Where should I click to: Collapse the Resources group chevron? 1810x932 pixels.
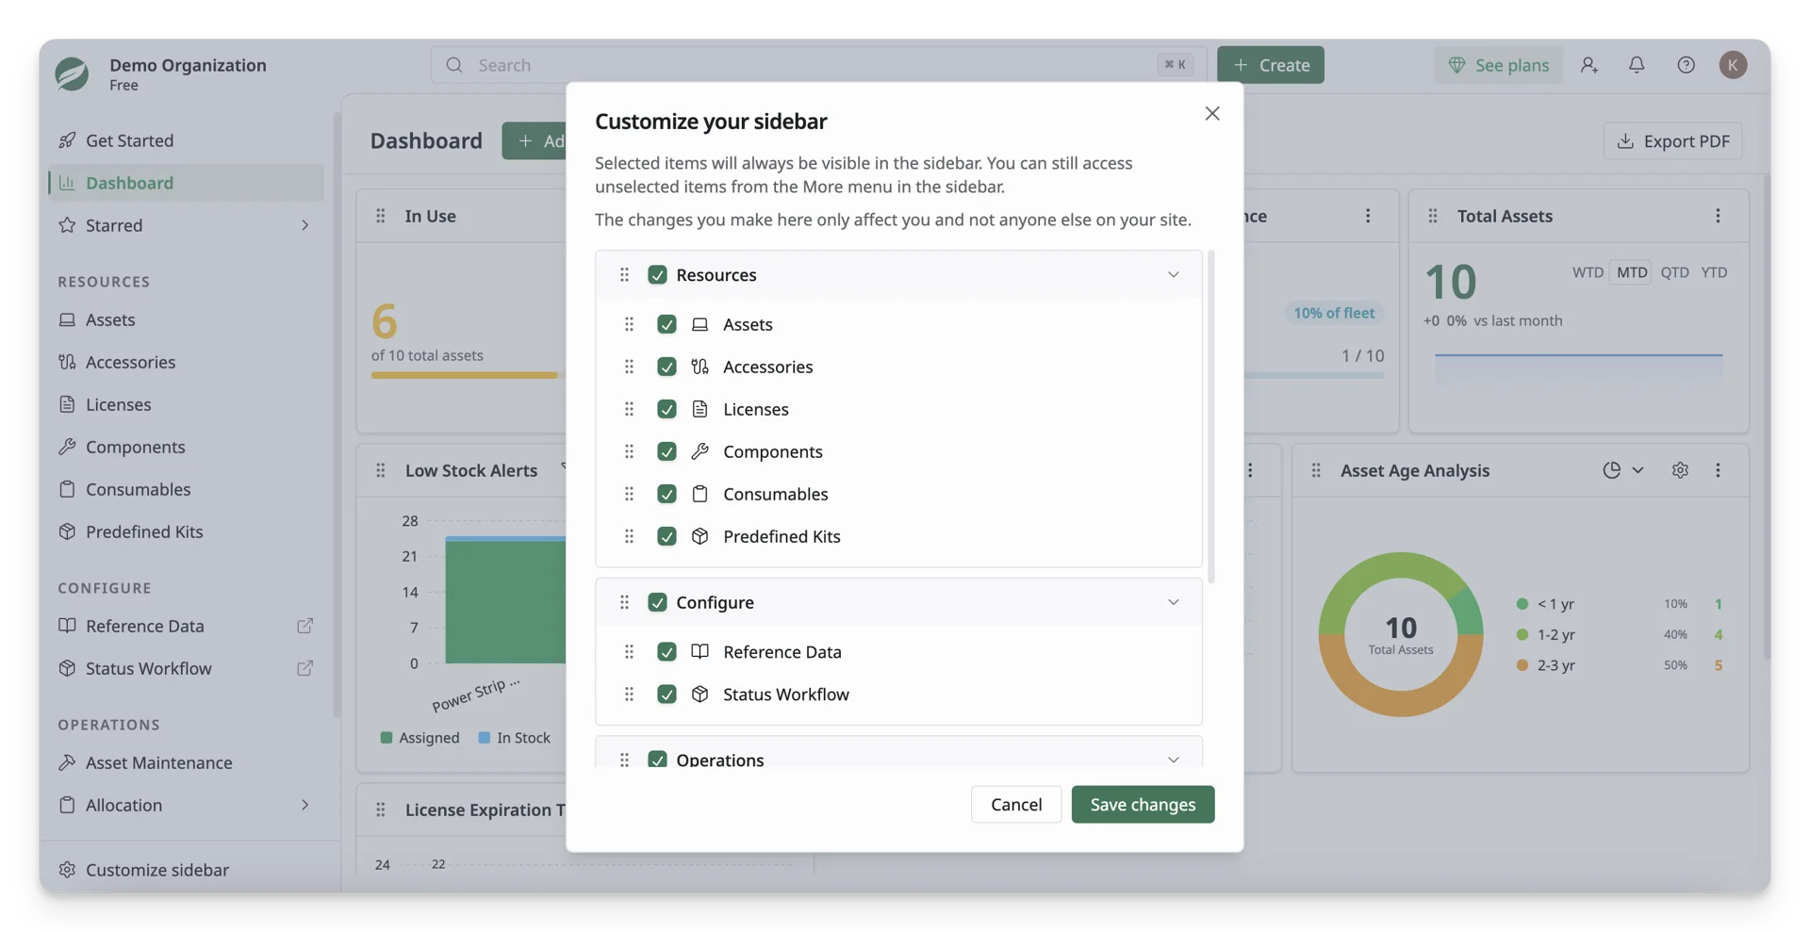click(x=1173, y=274)
